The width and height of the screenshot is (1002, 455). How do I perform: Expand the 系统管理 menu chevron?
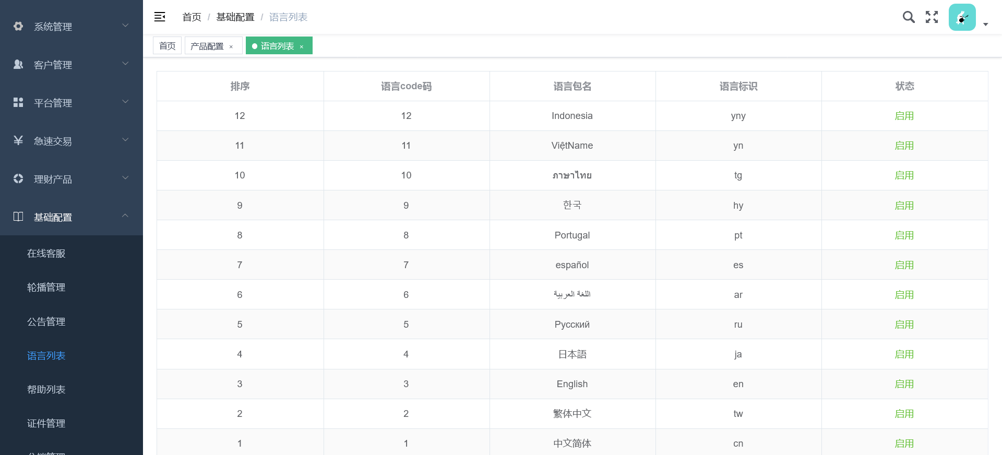pos(125,25)
